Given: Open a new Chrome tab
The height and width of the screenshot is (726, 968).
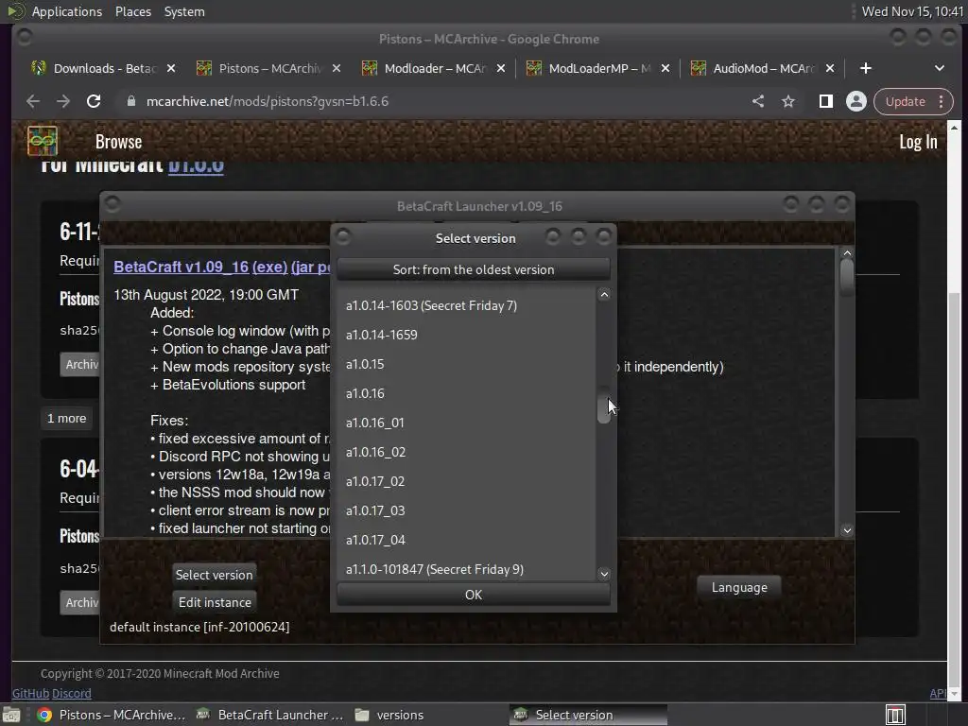Looking at the screenshot, I should [x=866, y=68].
